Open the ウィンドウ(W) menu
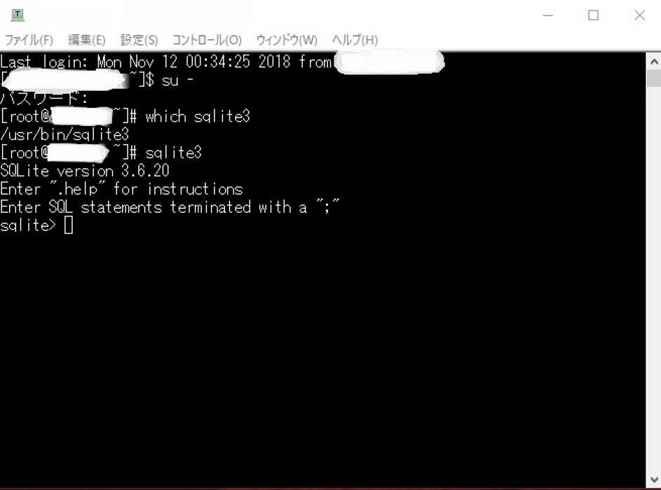 pos(287,40)
